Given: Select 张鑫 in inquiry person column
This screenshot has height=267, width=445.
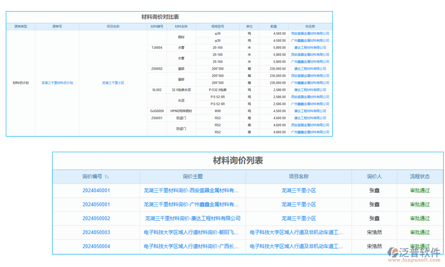Looking at the screenshot, I should pos(374,190).
